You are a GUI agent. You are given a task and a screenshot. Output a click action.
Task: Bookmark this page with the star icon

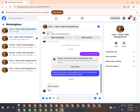pyautogui.click(x=128, y=7)
